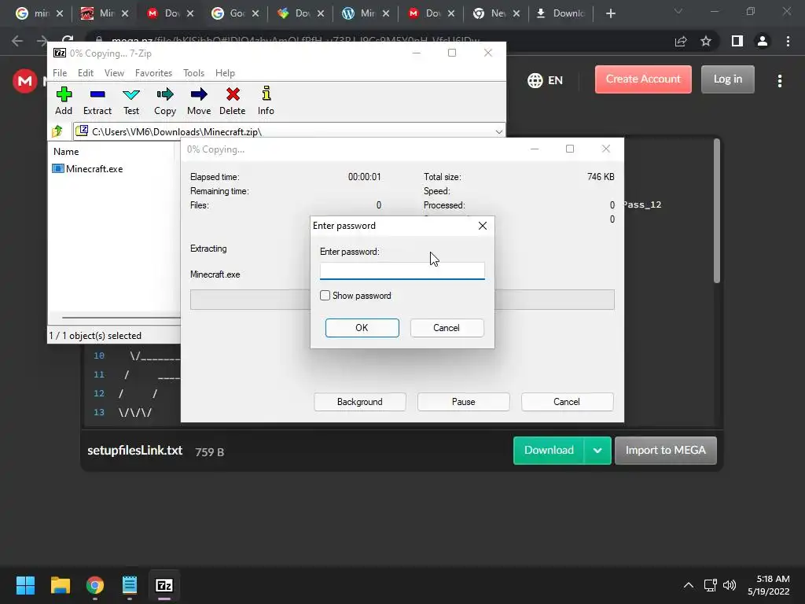Close the Enter password dialog

click(x=482, y=226)
